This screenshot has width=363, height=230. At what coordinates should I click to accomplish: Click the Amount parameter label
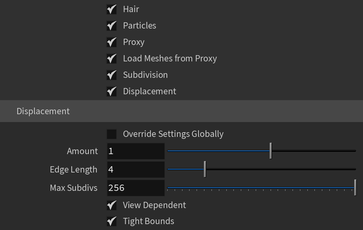(x=82, y=151)
